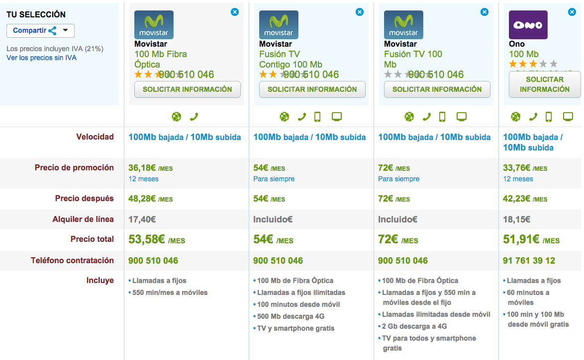Click the Alquiler de línea row label
Viewport: 584px width, 360px height.
pyautogui.click(x=83, y=219)
